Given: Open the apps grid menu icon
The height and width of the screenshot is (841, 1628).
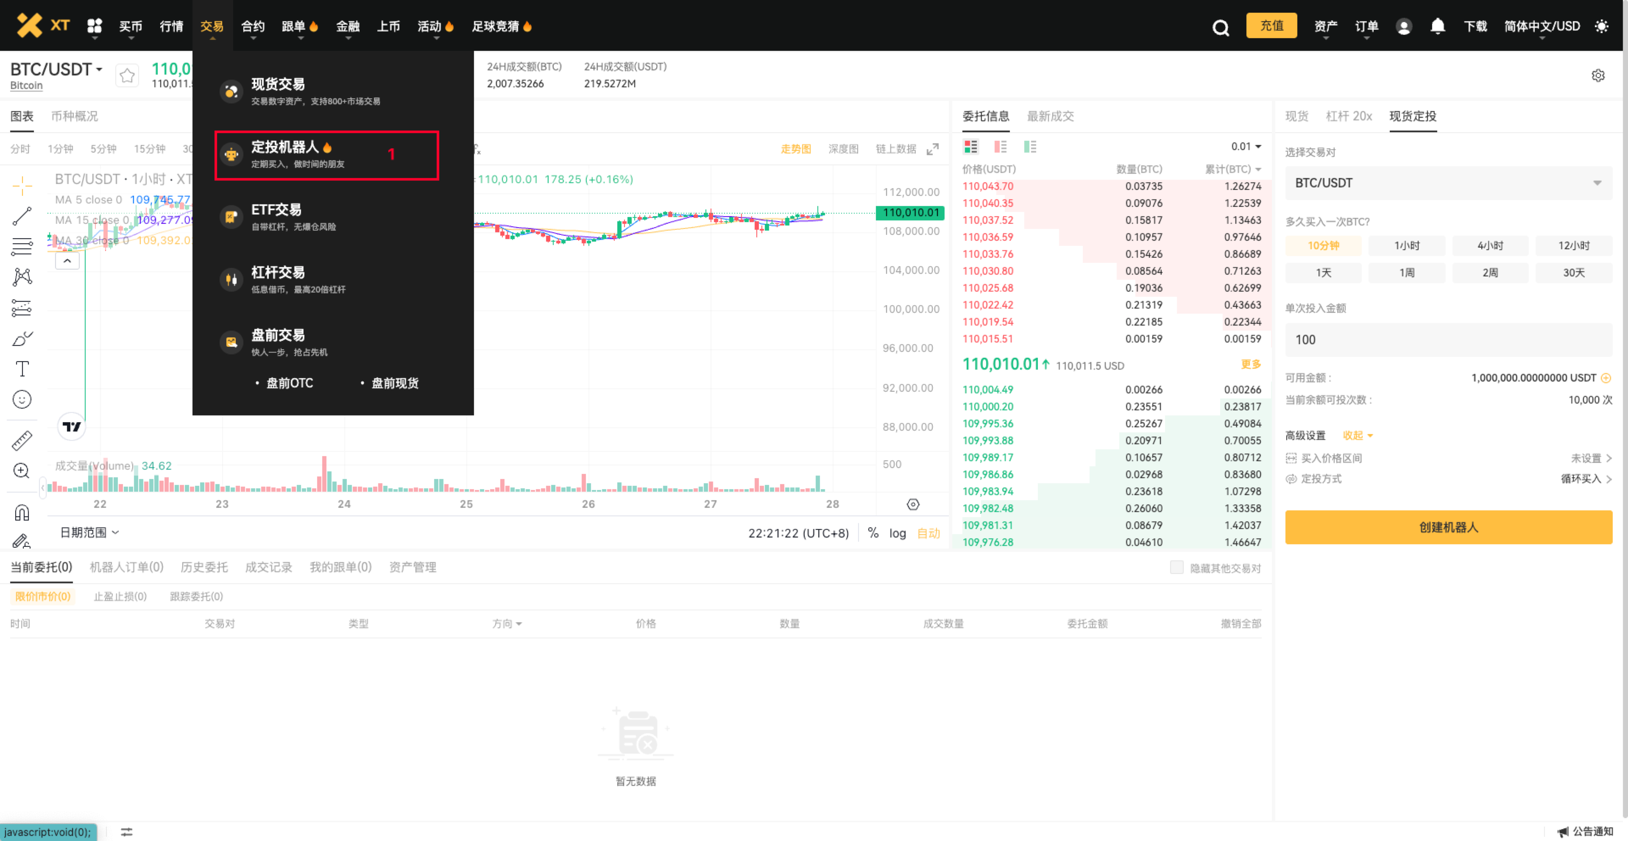Looking at the screenshot, I should pyautogui.click(x=95, y=25).
